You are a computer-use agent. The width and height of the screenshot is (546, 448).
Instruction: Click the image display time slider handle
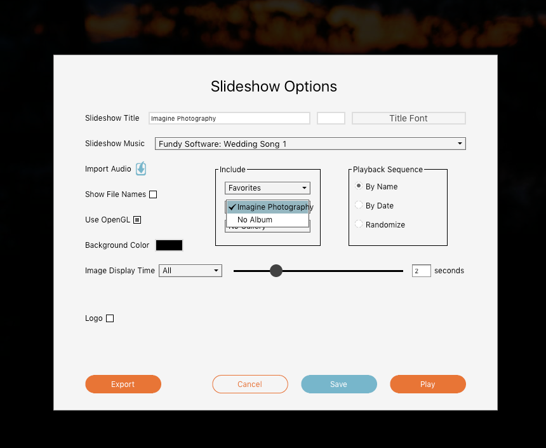click(x=276, y=271)
